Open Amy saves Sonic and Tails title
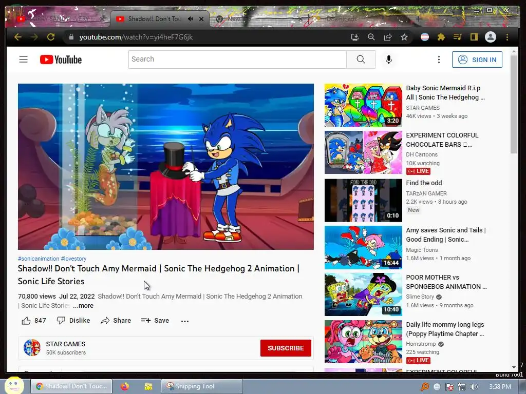This screenshot has width=526, height=394. click(446, 235)
